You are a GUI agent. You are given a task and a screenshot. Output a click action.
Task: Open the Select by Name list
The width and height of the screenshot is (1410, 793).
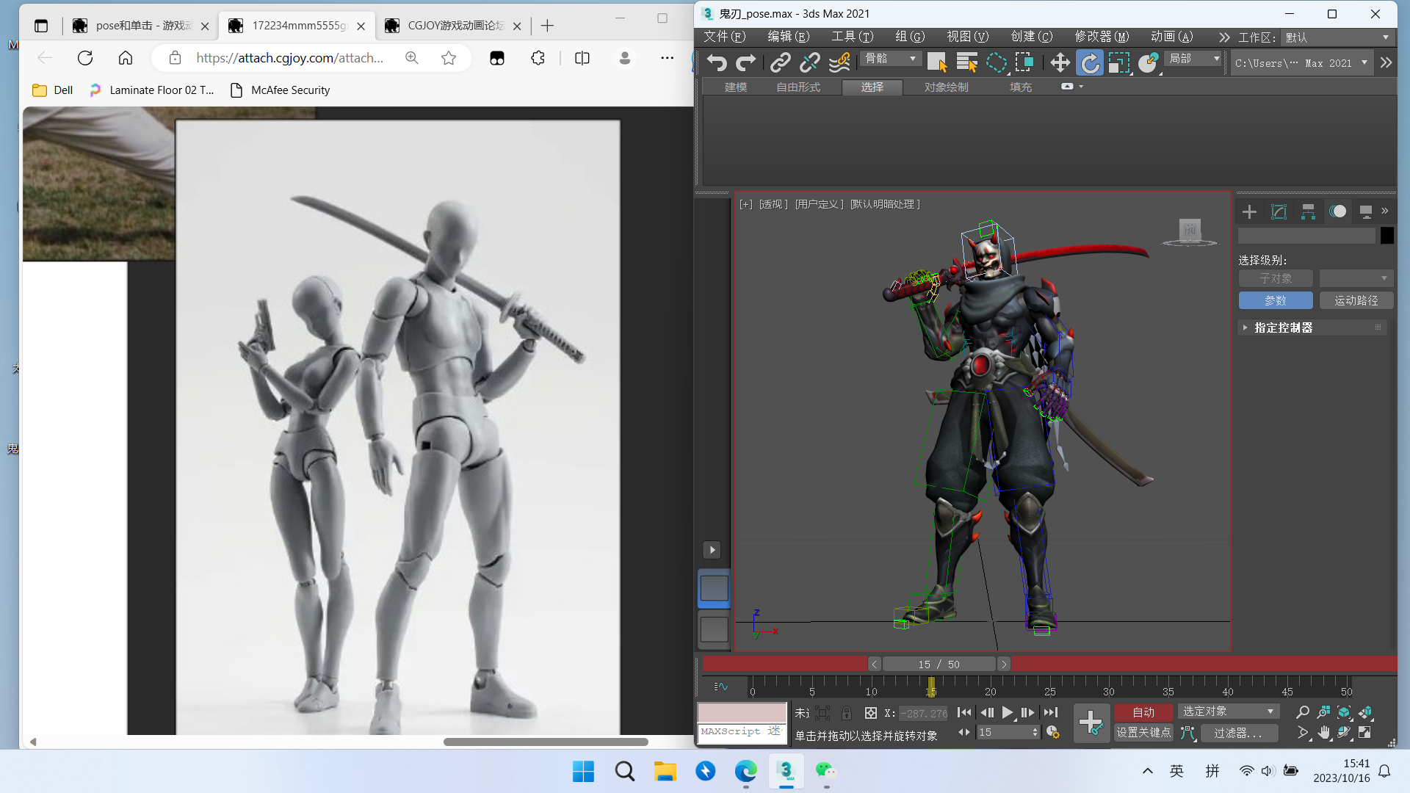[966, 63]
